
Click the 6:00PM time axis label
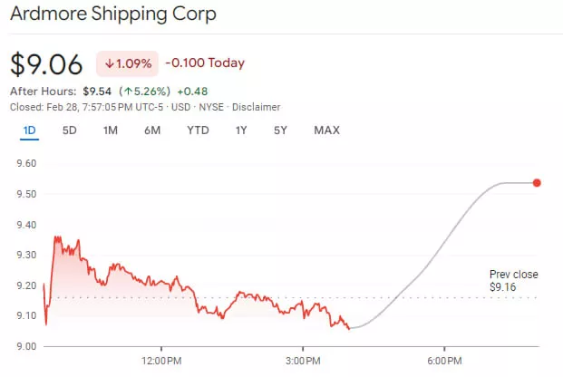click(444, 362)
